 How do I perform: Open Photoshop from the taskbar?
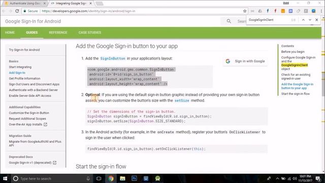tap(134, 178)
